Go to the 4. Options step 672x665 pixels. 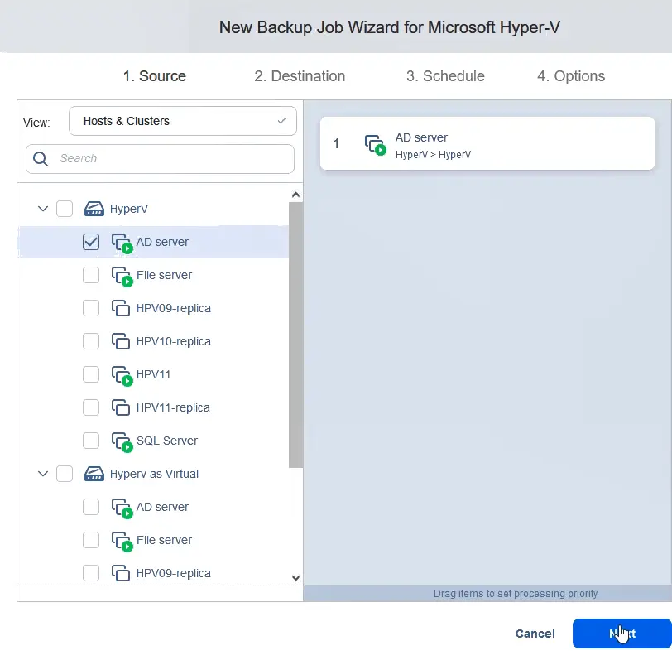(x=571, y=76)
